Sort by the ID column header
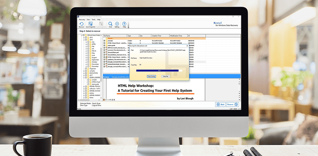Image resolution: width=318 pixels, height=156 pixels. coord(196,36)
